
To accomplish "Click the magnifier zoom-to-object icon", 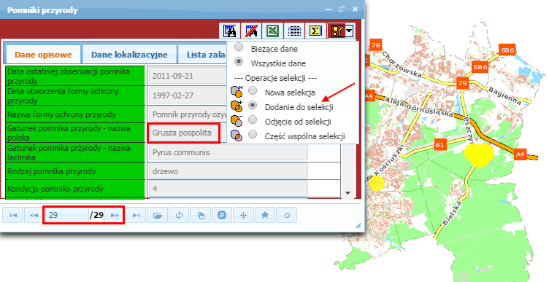I will click(x=222, y=215).
